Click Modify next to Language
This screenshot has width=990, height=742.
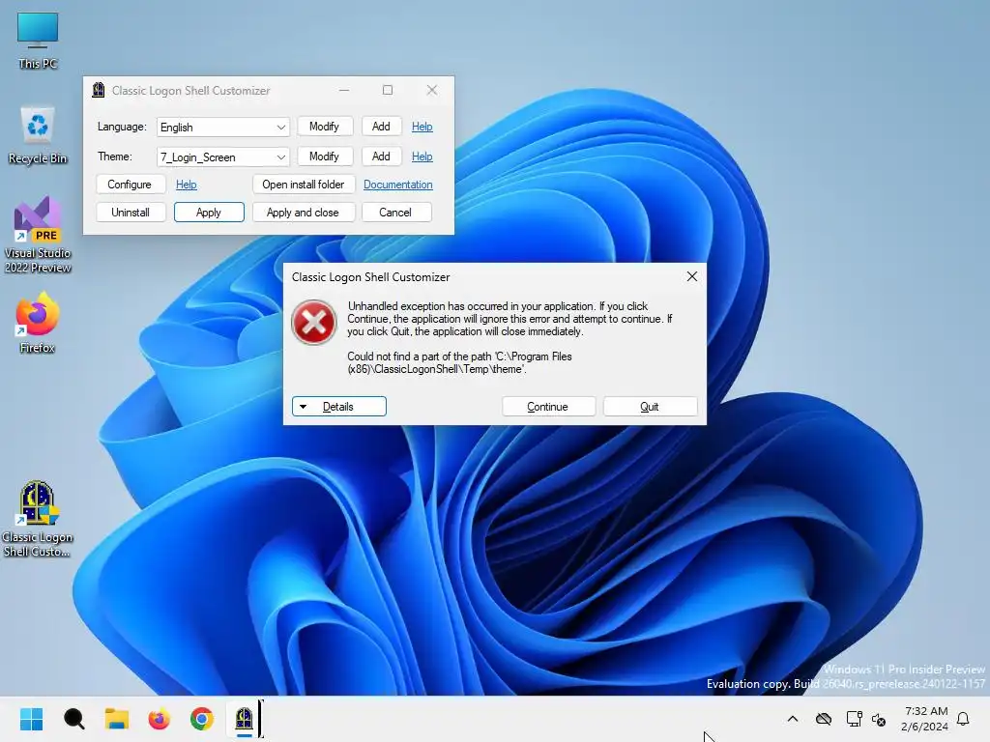(325, 127)
